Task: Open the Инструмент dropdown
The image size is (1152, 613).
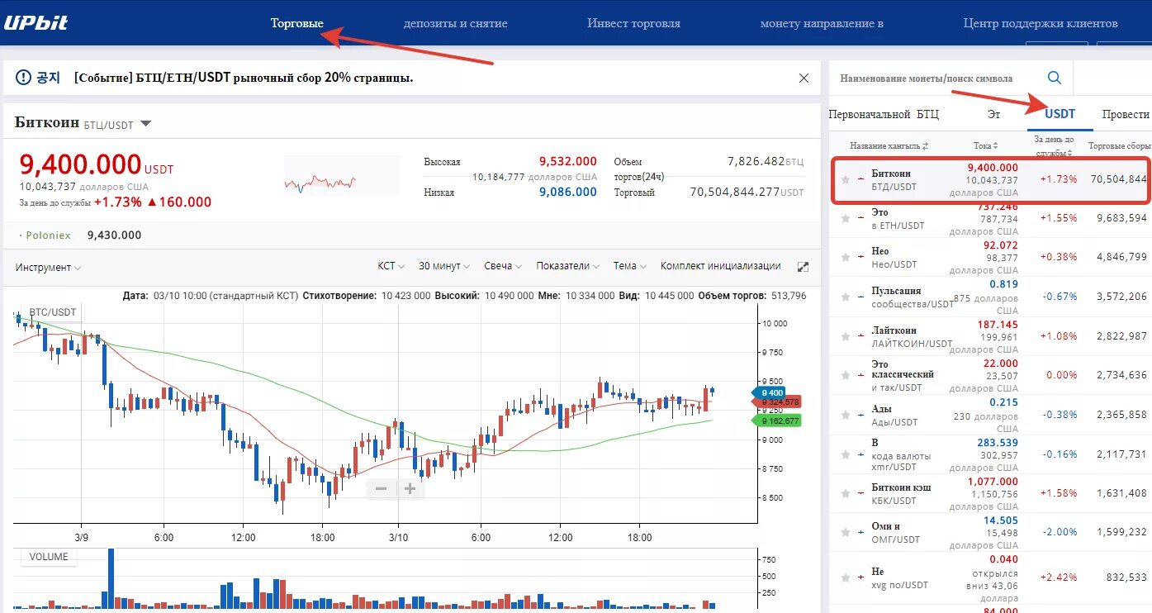Action: pyautogui.click(x=48, y=267)
